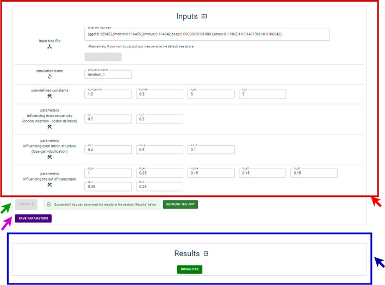Viewport: 385px width, 285px height.
Task: Focus the tc_a5 field
Action: (263, 173)
